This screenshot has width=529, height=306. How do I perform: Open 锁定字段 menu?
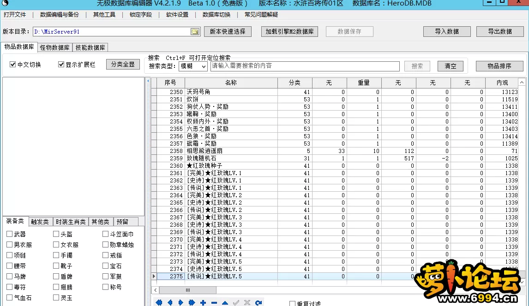[141, 15]
